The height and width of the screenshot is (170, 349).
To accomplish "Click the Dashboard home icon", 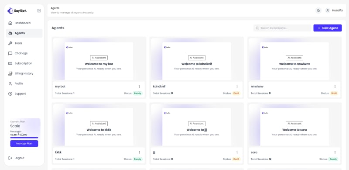I will coord(10,23).
